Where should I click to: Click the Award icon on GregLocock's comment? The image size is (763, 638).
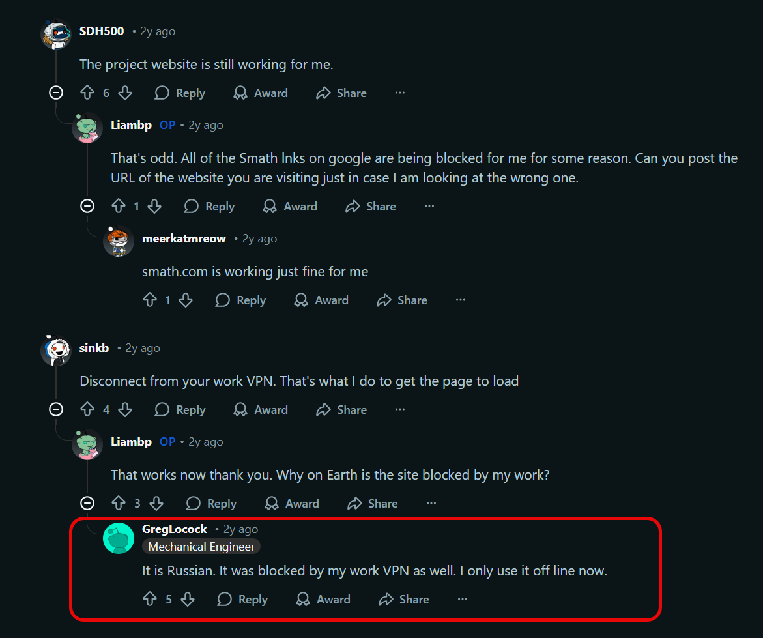coord(303,599)
